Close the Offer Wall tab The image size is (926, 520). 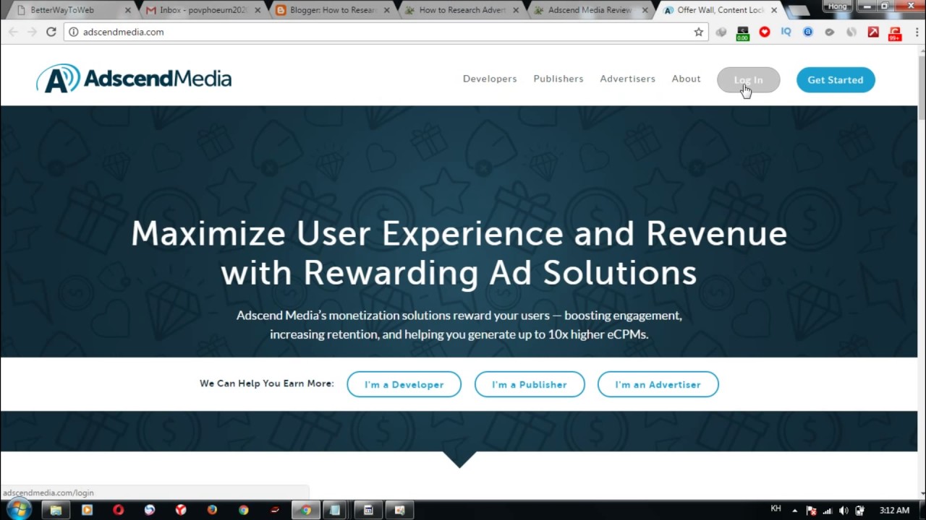pos(774,10)
